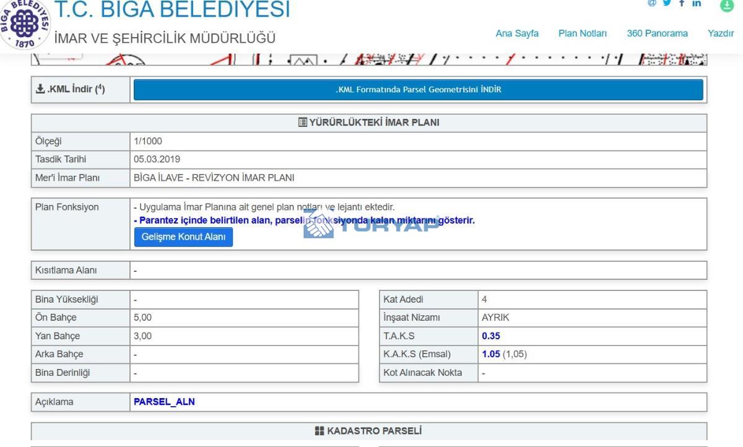The image size is (743, 447).
Task: Click the grid icon beside Kadastro Parseli
Action: tap(319, 431)
